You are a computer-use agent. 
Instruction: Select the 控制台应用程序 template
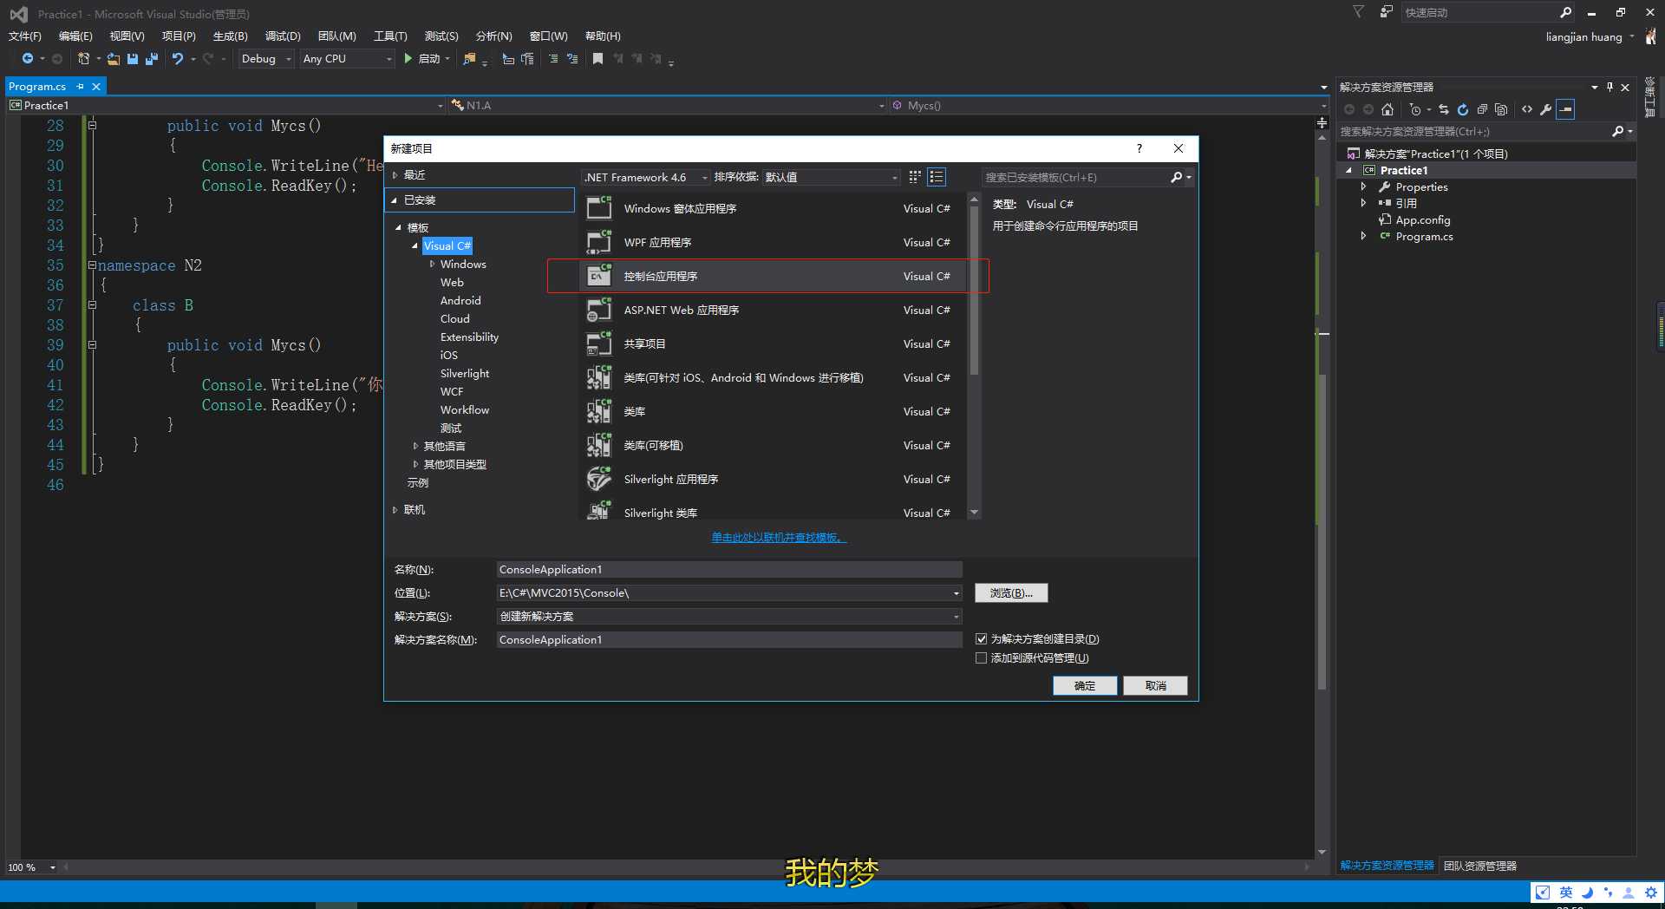[772, 276]
